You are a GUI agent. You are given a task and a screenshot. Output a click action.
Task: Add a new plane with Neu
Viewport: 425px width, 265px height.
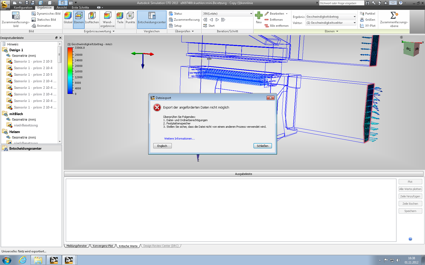(x=259, y=18)
